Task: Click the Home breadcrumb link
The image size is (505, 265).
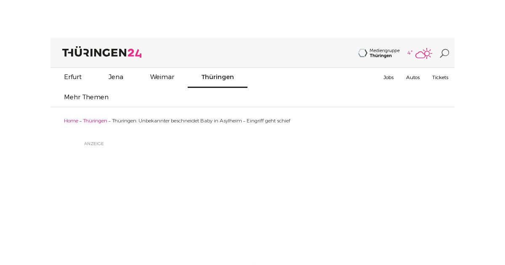Action: click(x=71, y=121)
